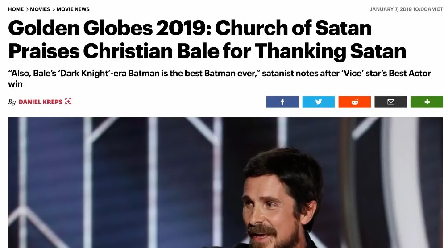Click the chevron between HOME and MOVIES
This screenshot has width=444, height=248.
point(27,9)
